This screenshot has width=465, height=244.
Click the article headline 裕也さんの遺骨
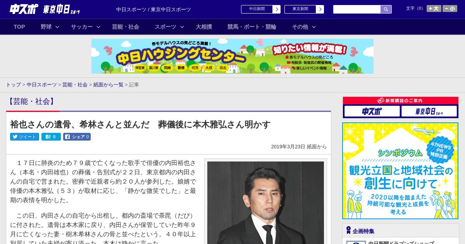pyautogui.click(x=140, y=124)
